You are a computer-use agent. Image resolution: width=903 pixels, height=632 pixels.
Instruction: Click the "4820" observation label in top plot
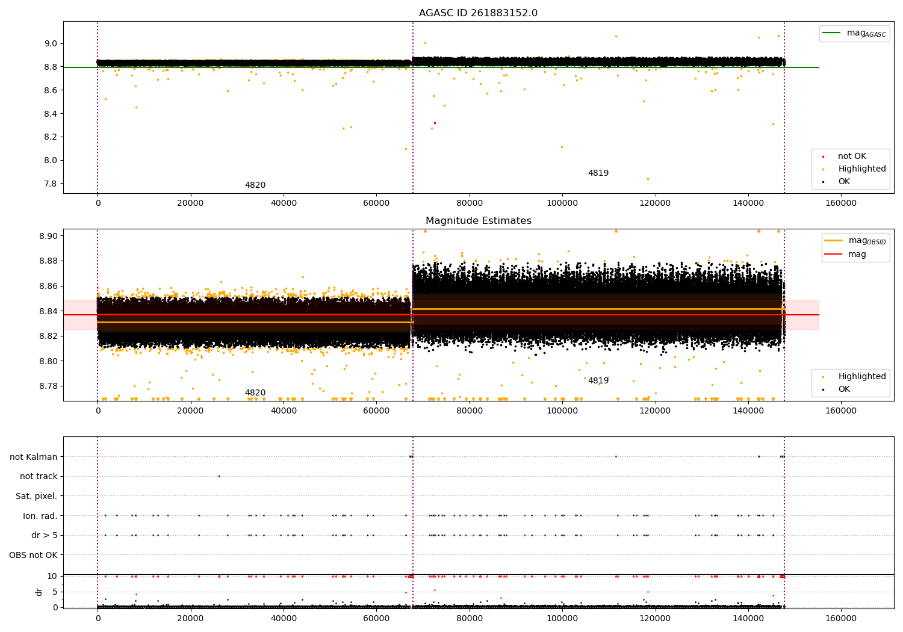coord(255,185)
